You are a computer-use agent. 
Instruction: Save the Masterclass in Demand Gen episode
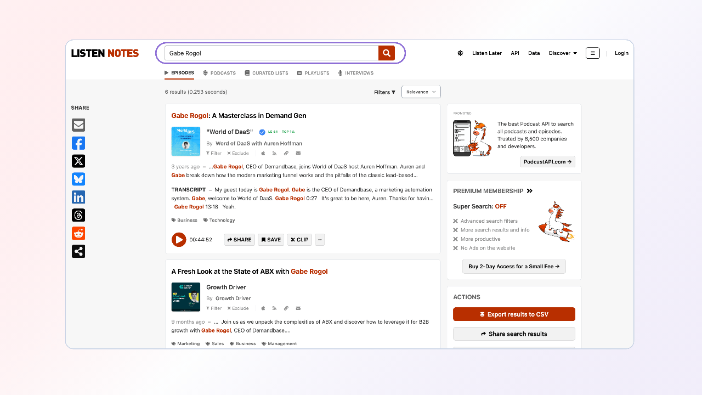271,240
